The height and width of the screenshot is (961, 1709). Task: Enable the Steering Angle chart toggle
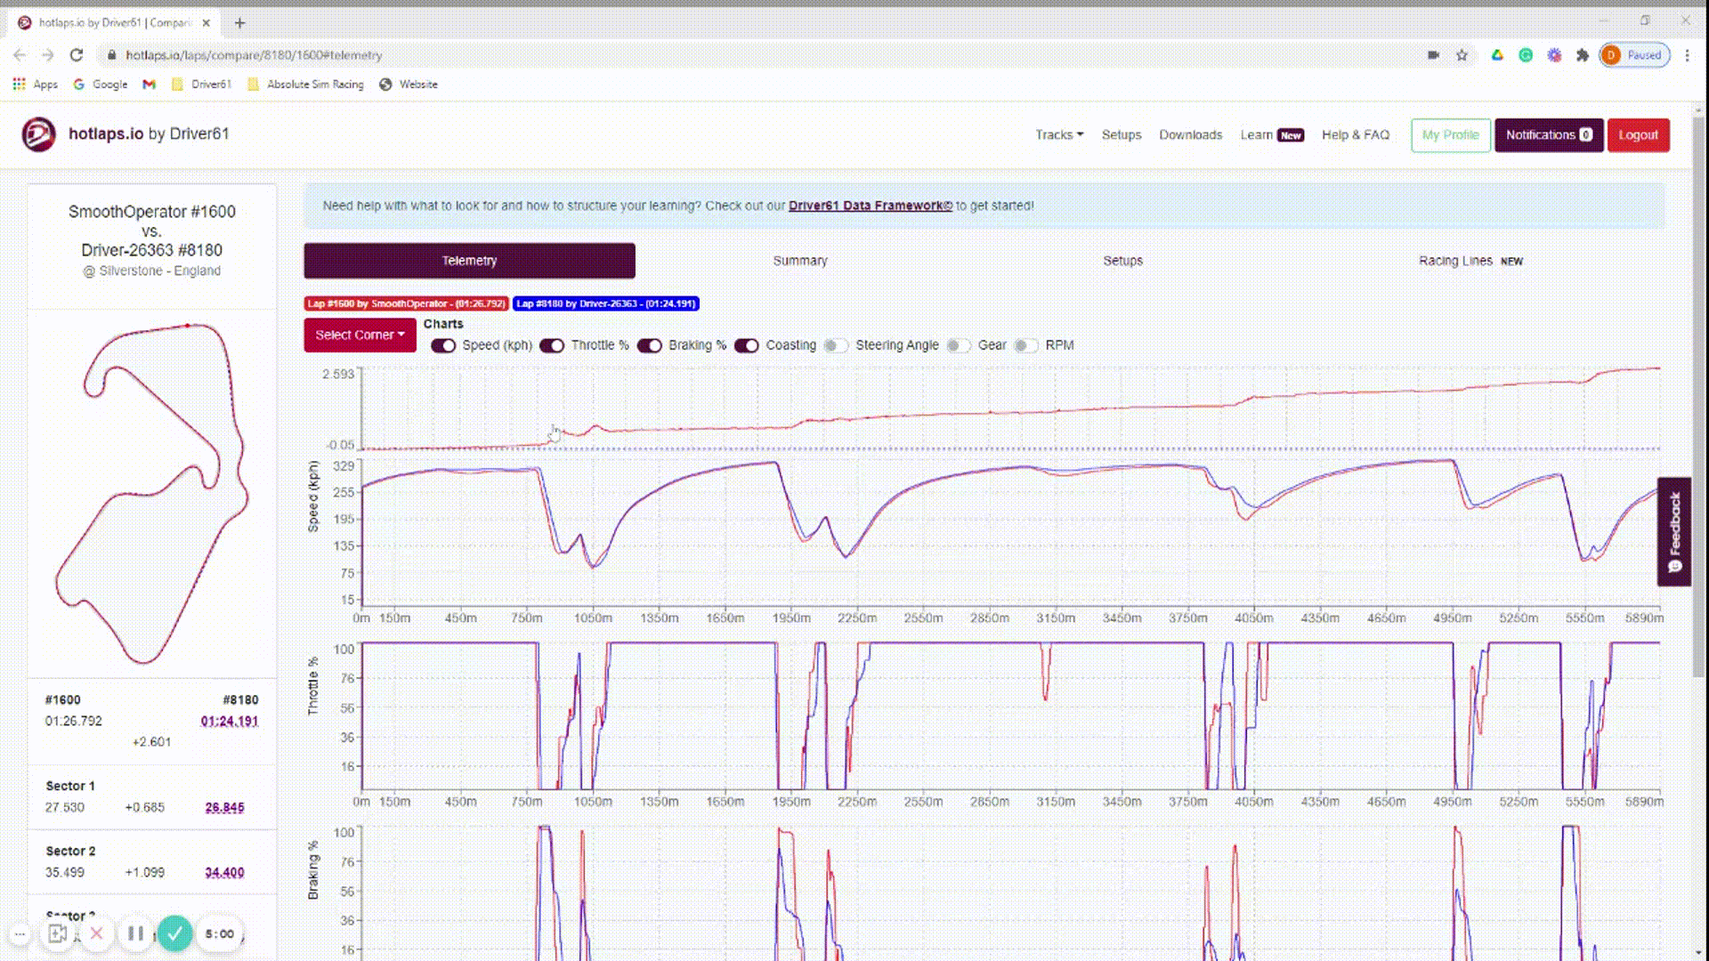pos(835,345)
